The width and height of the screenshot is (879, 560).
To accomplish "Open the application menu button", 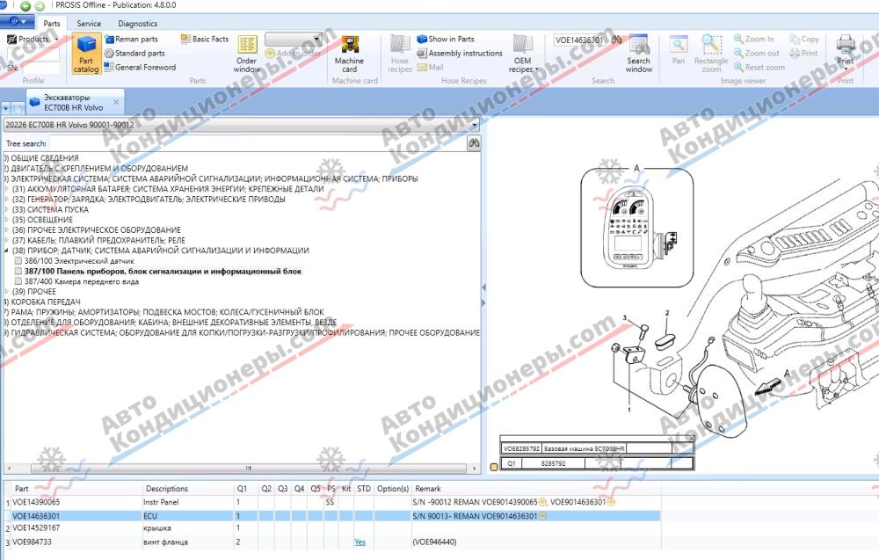I will [x=16, y=22].
